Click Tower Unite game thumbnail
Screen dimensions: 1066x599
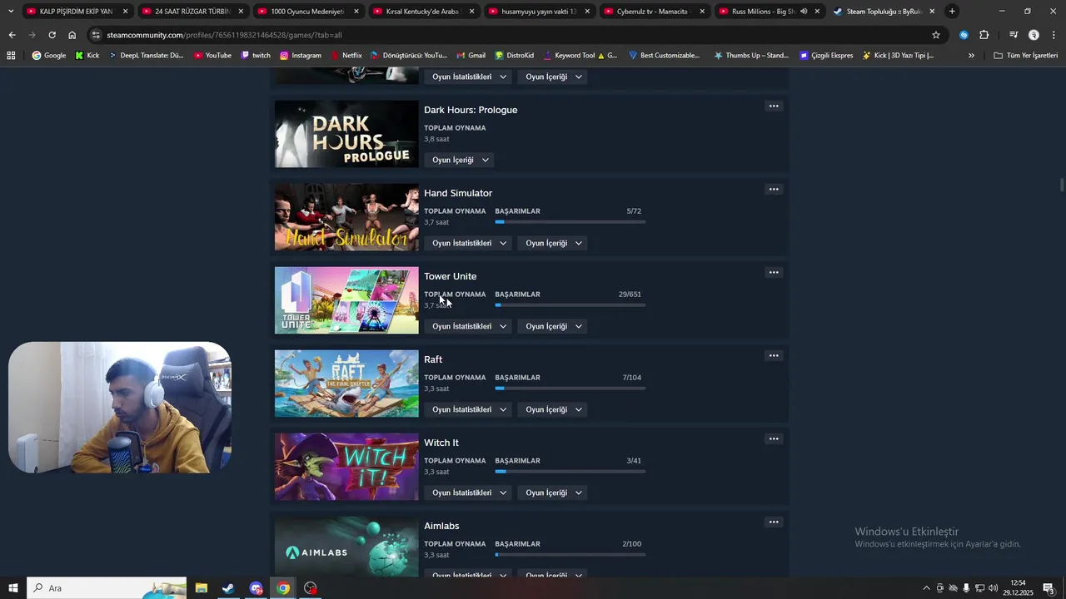click(346, 300)
